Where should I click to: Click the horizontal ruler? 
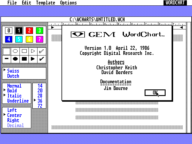pos(117,24)
